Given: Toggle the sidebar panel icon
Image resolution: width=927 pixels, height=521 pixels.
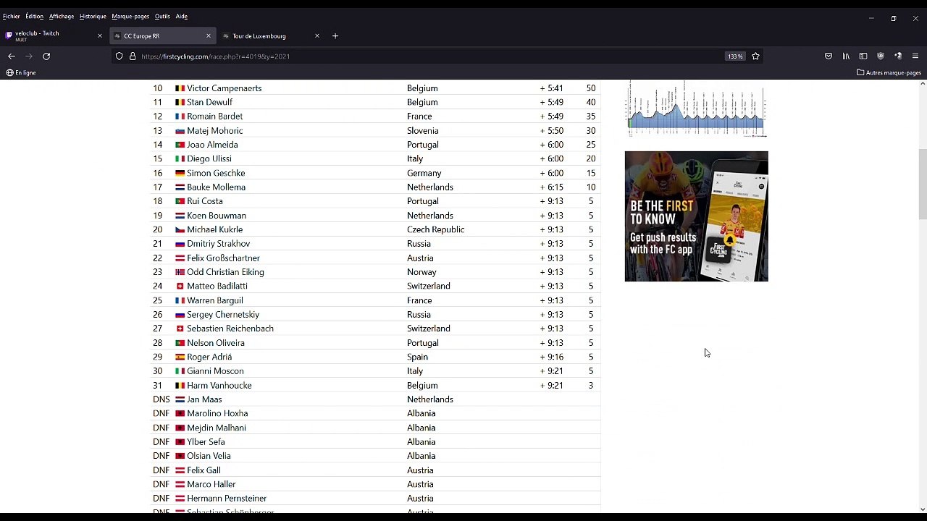Looking at the screenshot, I should coord(863,56).
